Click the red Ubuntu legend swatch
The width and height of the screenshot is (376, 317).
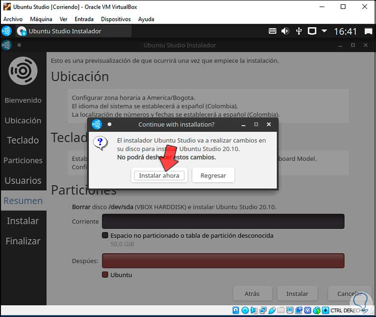pyautogui.click(x=105, y=274)
